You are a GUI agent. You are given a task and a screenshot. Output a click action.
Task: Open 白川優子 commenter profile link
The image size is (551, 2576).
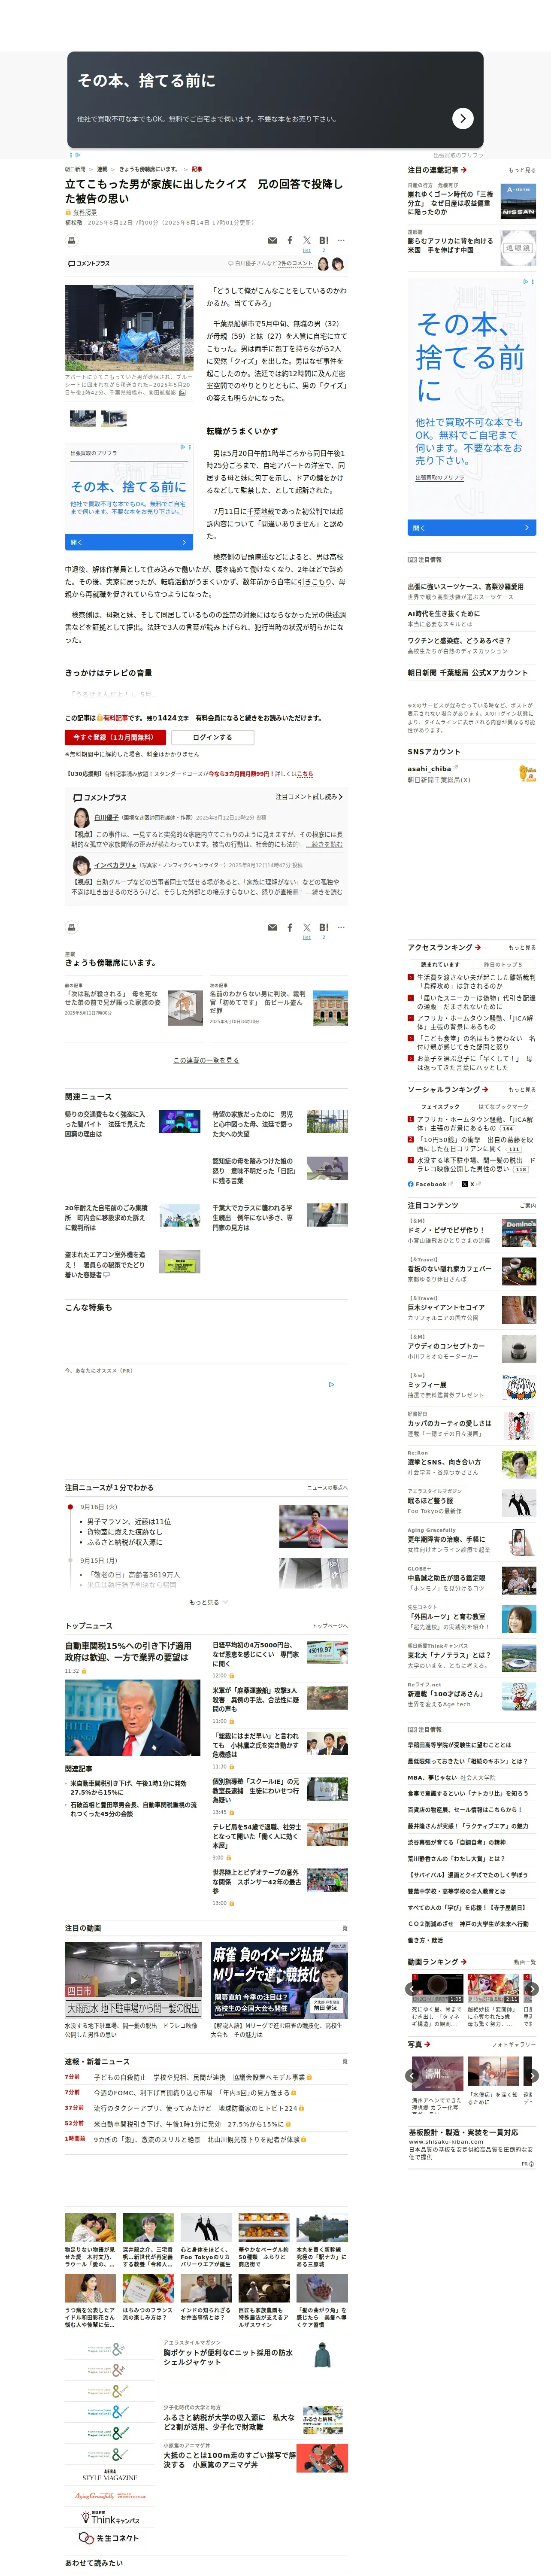coord(106,817)
